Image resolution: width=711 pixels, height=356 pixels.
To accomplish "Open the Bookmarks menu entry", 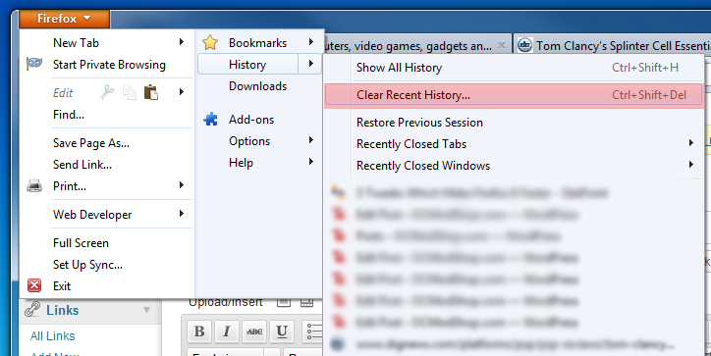I will pyautogui.click(x=257, y=43).
